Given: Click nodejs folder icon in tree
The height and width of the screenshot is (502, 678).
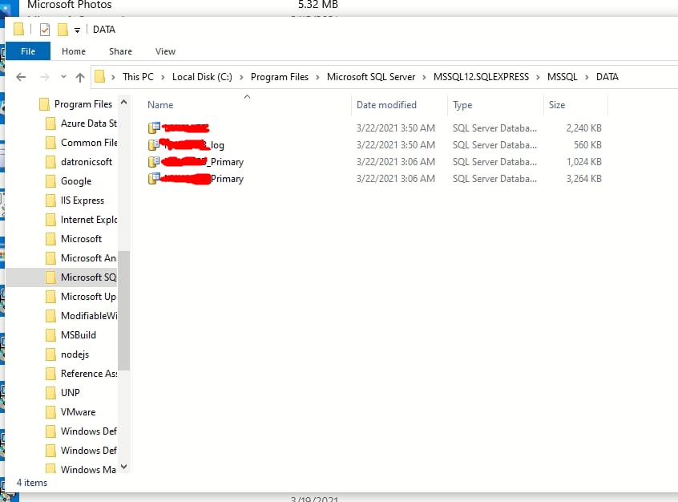Looking at the screenshot, I should pos(50,354).
